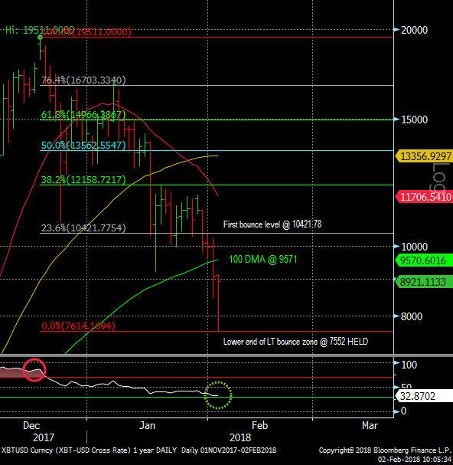Click the 61.8%(14966.3867) Fibonacci label

click(83, 114)
